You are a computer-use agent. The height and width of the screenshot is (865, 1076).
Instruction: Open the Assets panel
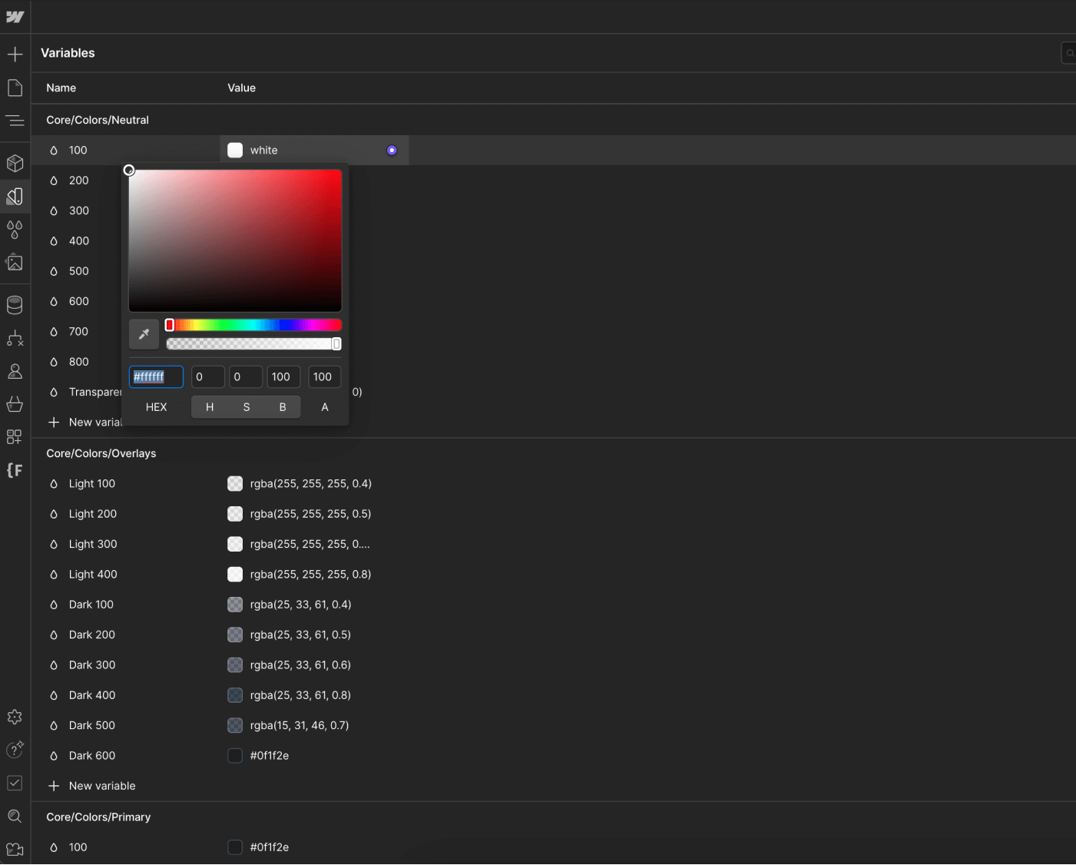tap(15, 262)
